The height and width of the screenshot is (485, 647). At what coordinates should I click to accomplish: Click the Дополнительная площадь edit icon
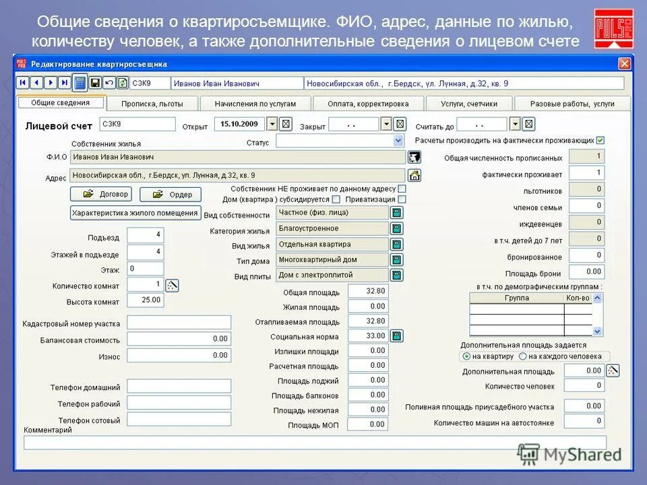pyautogui.click(x=613, y=370)
